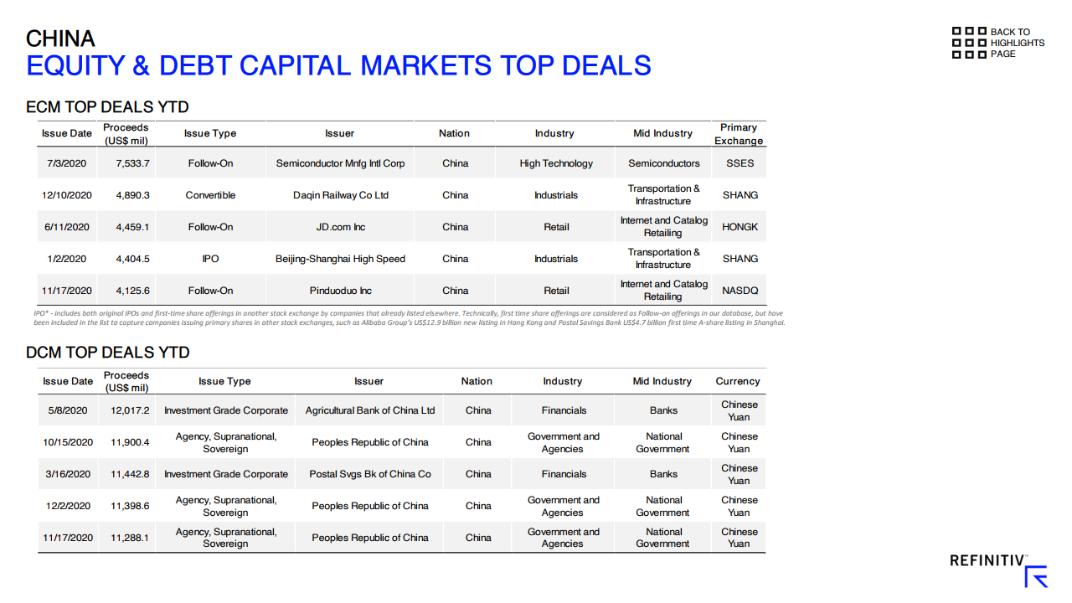Click the 12,017.2 proceeds value

[x=130, y=410]
